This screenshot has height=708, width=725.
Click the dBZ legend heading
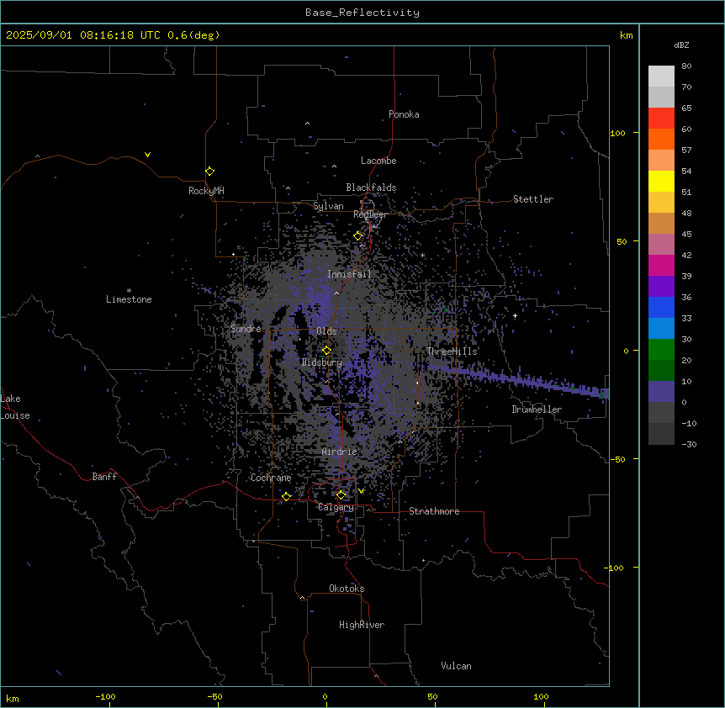coord(681,45)
